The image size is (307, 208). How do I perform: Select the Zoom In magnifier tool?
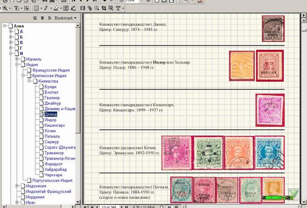(x=5, y=8)
